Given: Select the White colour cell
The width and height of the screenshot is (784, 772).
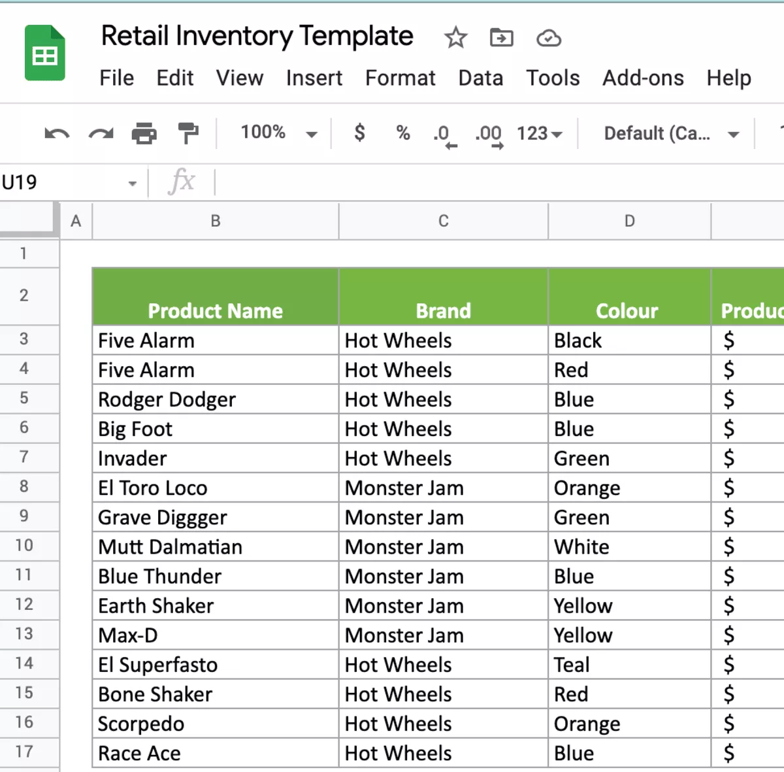Looking at the screenshot, I should pyautogui.click(x=630, y=546).
